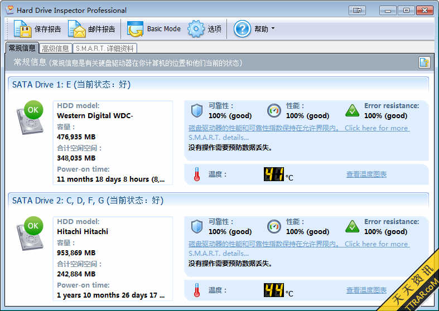
Task: Click the 44 °C temperature display
Action: 273,290
